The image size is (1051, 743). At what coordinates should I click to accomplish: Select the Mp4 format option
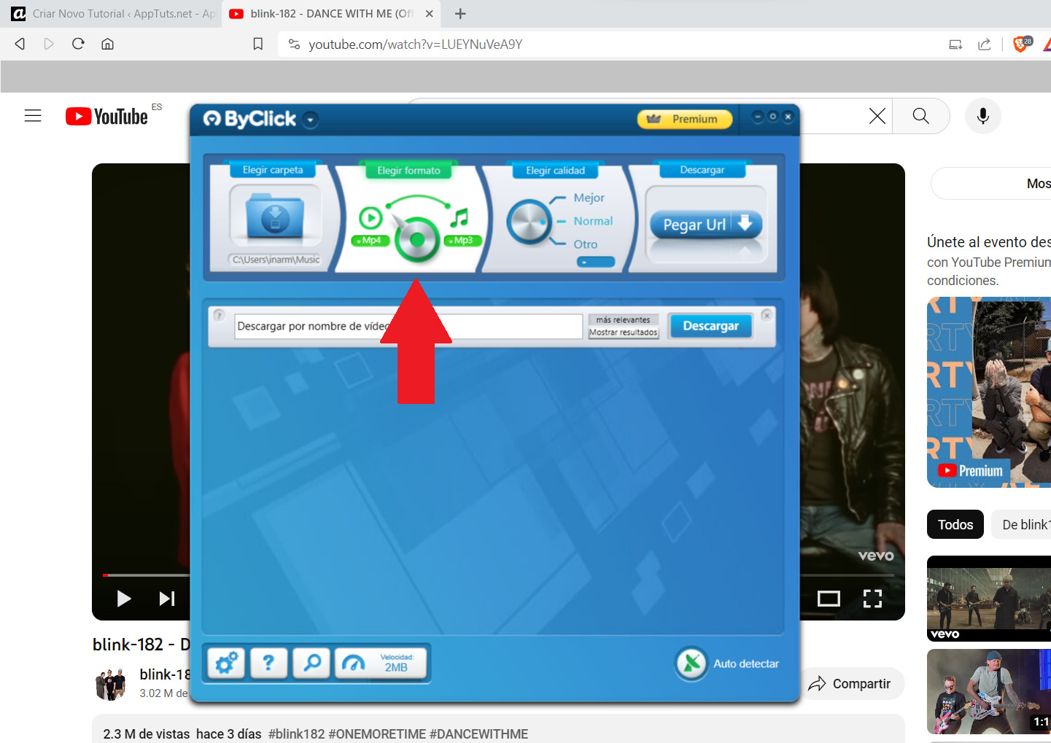[x=370, y=241]
